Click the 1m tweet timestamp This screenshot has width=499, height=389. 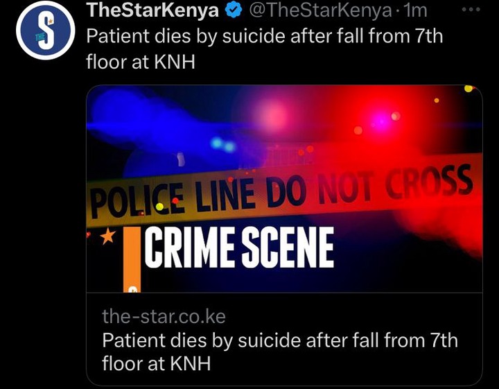pyautogui.click(x=415, y=10)
